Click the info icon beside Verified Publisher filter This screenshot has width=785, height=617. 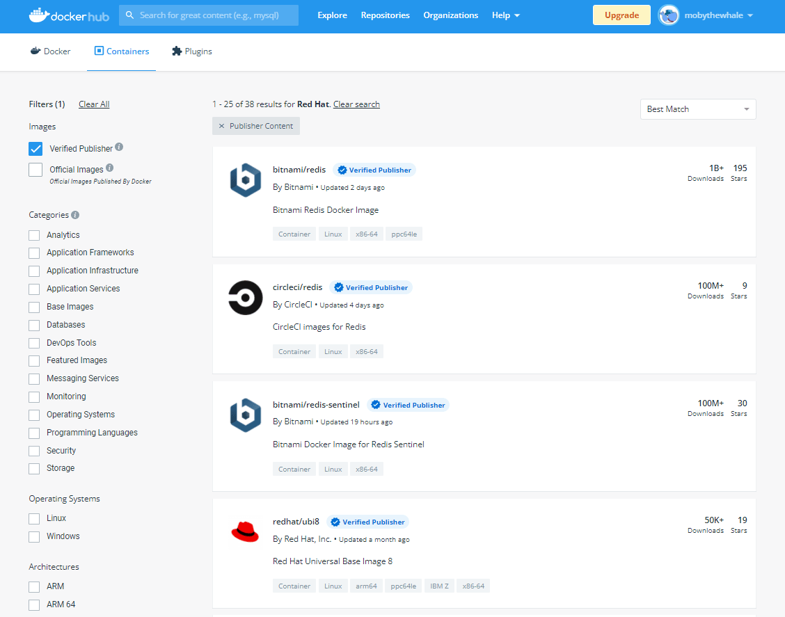pyautogui.click(x=119, y=147)
